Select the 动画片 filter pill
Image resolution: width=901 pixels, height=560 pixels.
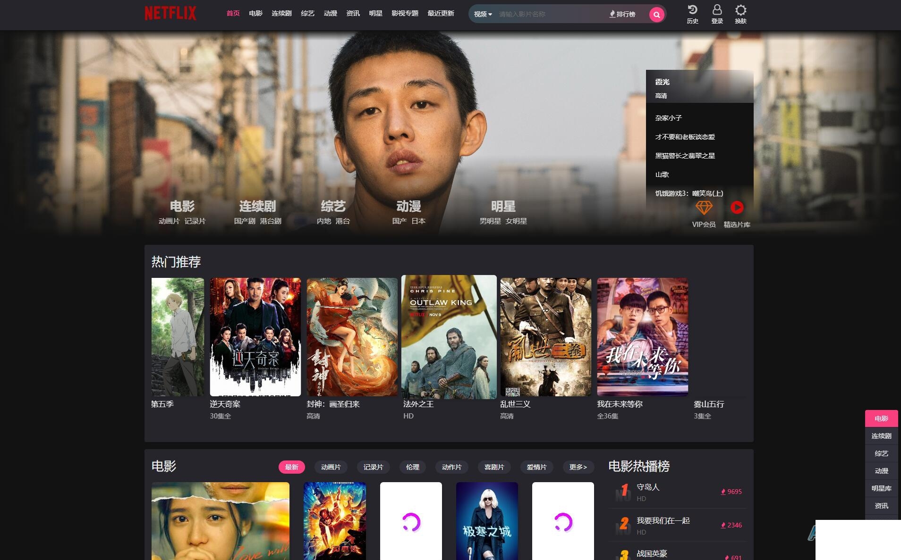pyautogui.click(x=331, y=467)
